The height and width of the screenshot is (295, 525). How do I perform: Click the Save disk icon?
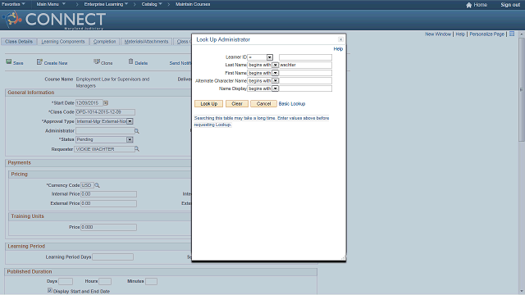point(9,62)
